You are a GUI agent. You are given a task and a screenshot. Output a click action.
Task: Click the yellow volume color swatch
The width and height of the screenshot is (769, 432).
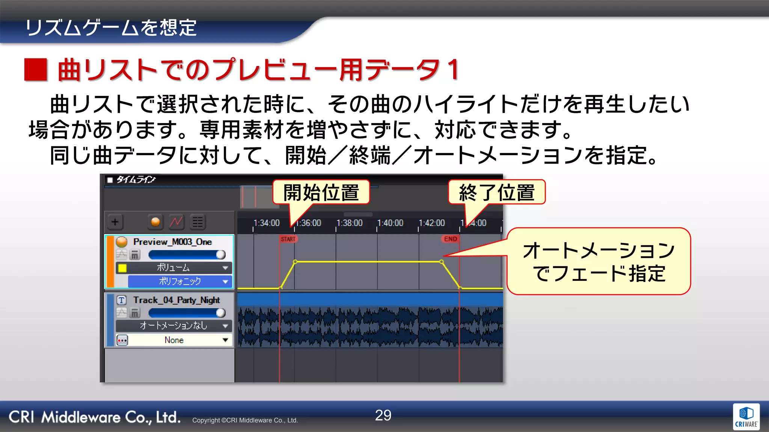point(122,268)
